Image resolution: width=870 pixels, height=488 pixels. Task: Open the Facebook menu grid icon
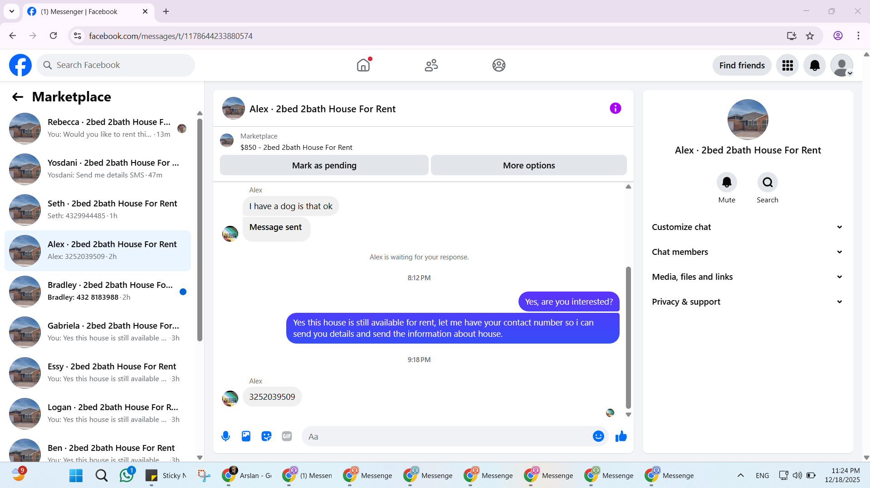[x=787, y=66]
